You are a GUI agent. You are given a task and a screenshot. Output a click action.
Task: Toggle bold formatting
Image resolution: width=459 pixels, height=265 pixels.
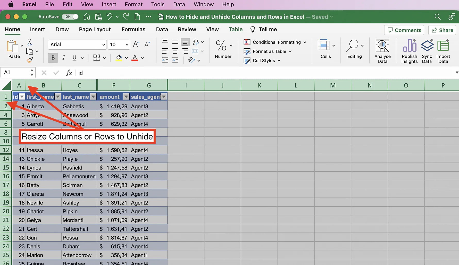tap(53, 58)
